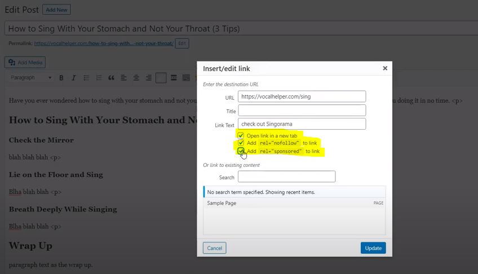
Task: Toggle the toolbar kitchen sink
Action: [186, 78]
